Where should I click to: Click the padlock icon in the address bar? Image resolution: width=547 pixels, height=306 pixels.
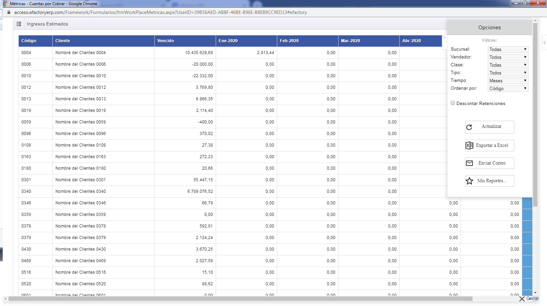click(9, 12)
